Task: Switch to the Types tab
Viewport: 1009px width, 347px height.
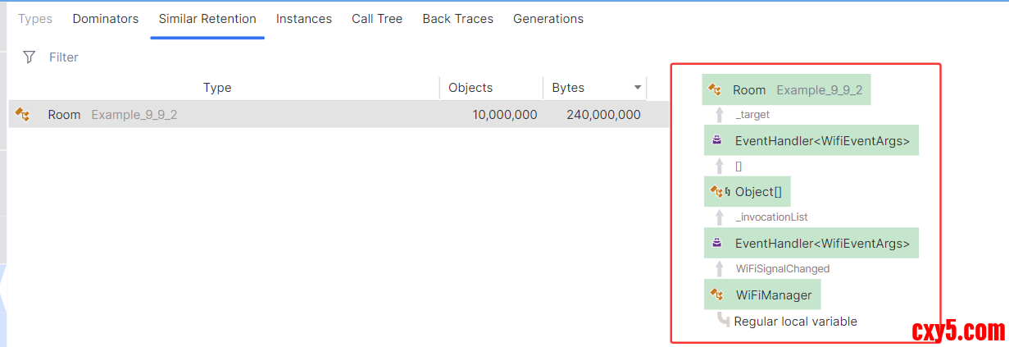Action: (35, 18)
